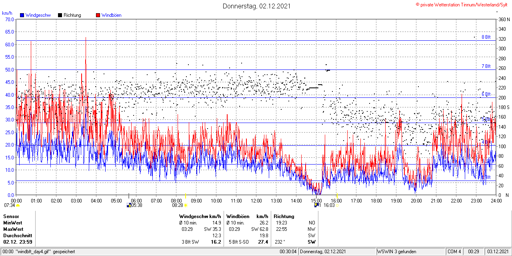Click the sun icon next to 08:28

tap(186, 205)
